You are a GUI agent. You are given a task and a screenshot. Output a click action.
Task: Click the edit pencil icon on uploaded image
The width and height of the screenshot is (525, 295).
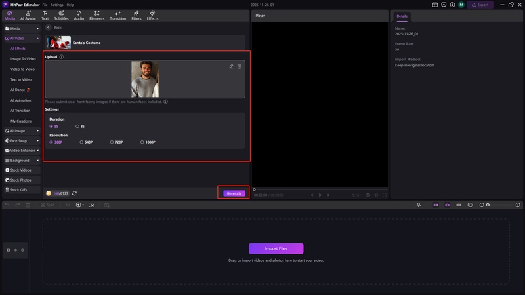[231, 66]
